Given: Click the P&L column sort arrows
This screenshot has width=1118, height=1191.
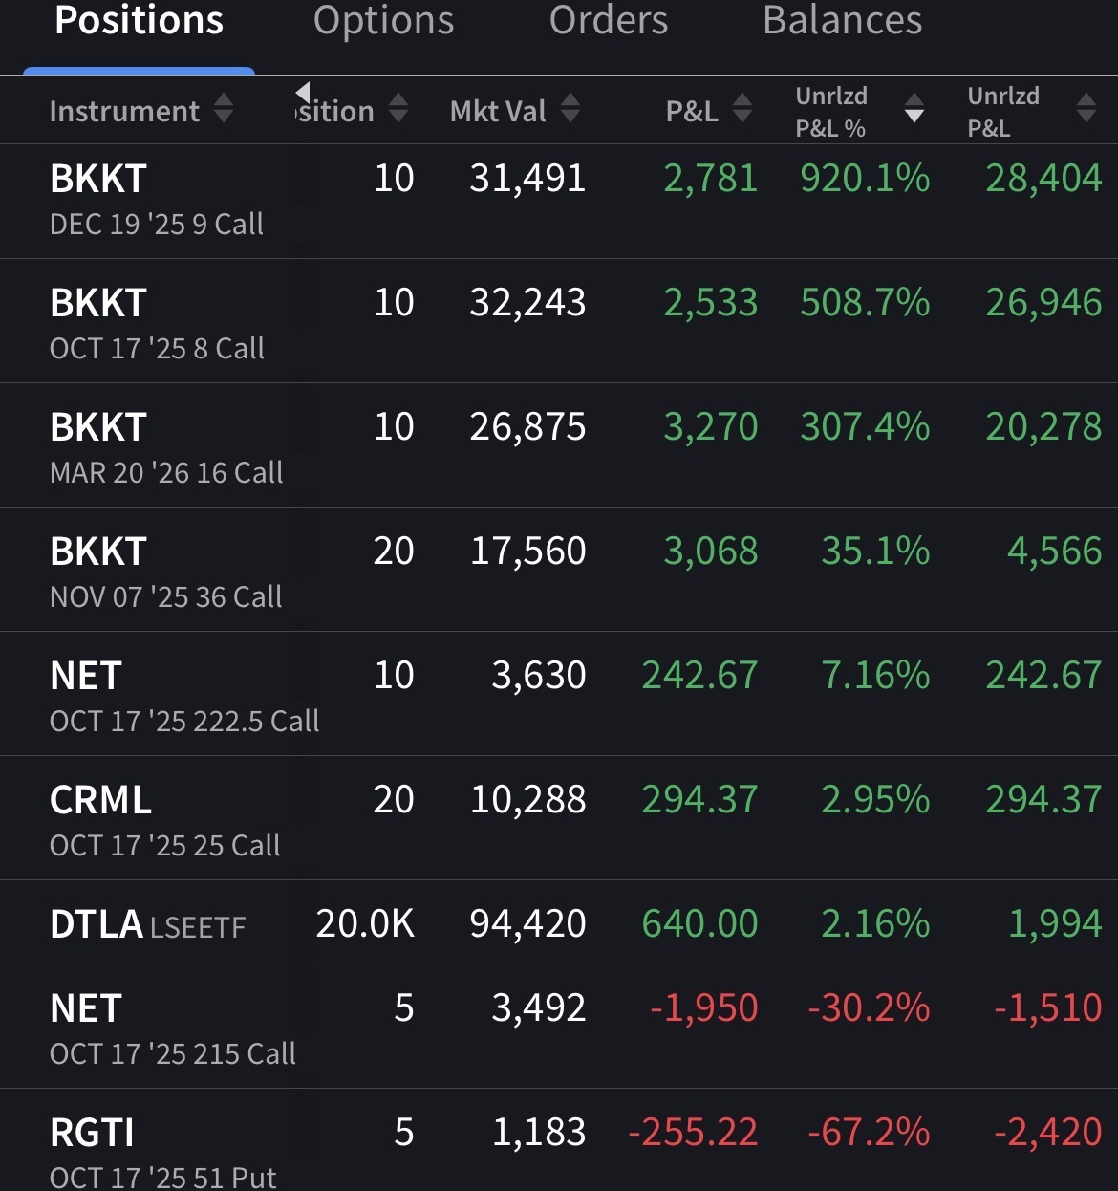Looking at the screenshot, I should [742, 109].
